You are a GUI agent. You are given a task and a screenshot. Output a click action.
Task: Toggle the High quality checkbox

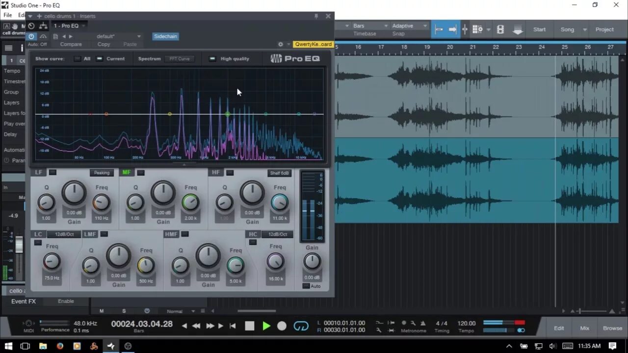coord(212,59)
